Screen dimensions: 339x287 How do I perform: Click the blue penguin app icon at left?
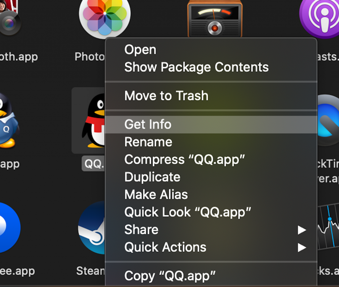click(7, 121)
